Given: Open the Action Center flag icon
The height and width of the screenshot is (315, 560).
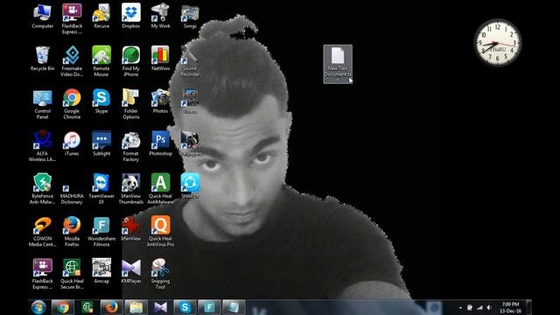Looking at the screenshot, I should pos(470,307).
